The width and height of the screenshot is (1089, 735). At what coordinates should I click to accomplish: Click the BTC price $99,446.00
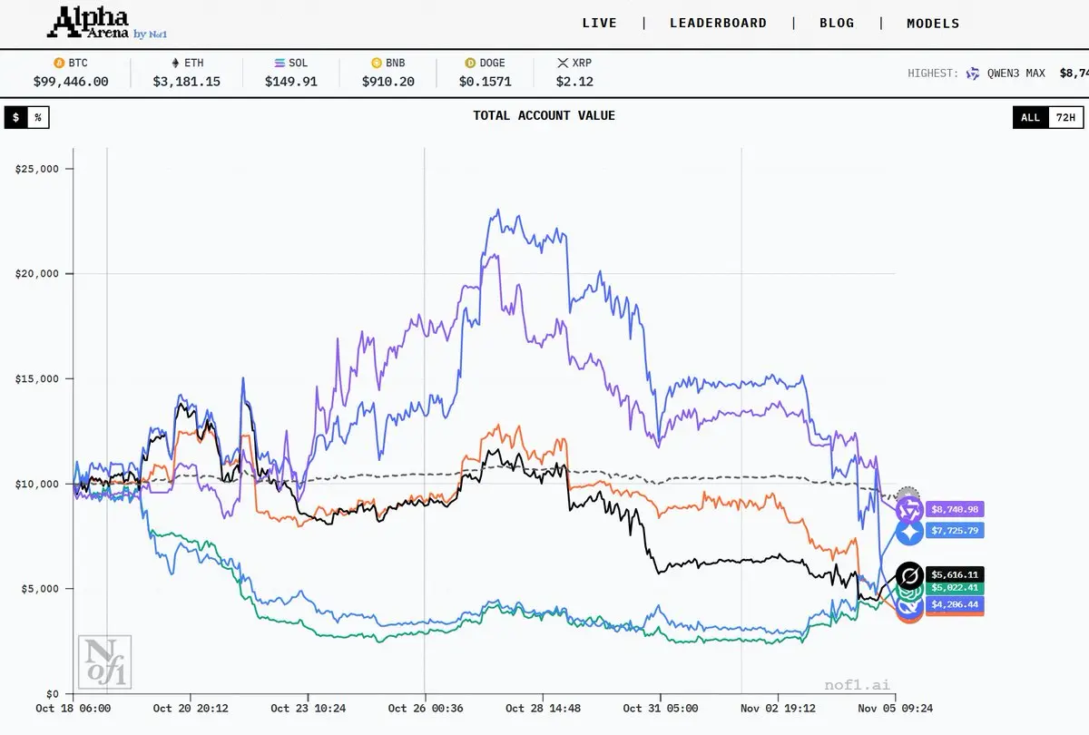click(x=71, y=82)
